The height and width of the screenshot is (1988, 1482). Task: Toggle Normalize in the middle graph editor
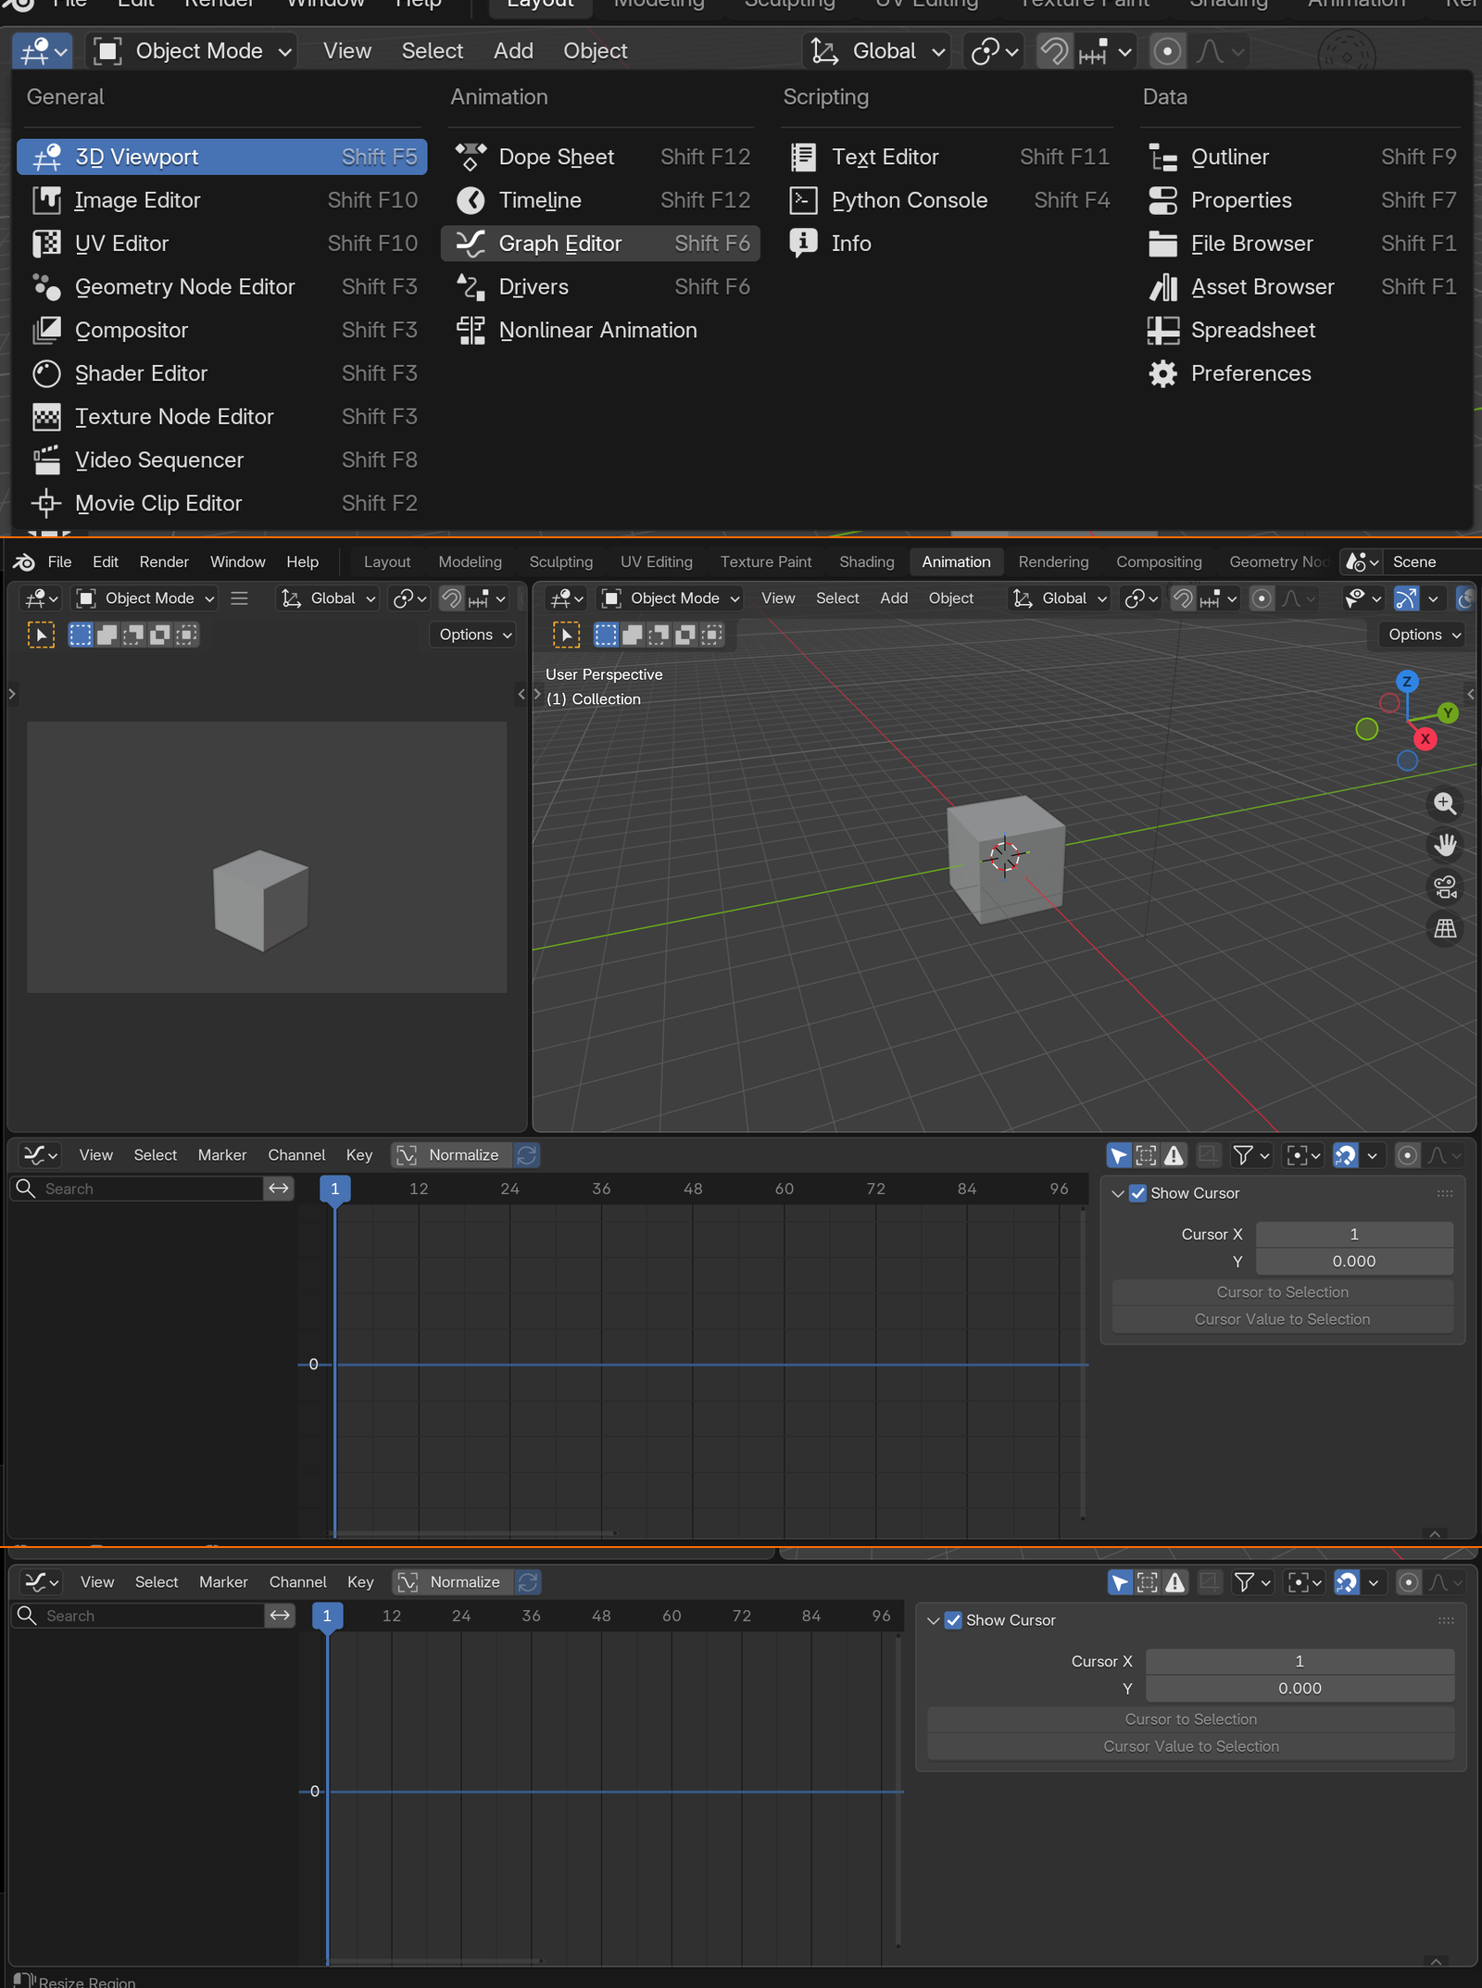click(x=450, y=1155)
